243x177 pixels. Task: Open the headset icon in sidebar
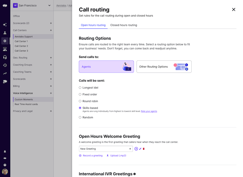[5, 57]
